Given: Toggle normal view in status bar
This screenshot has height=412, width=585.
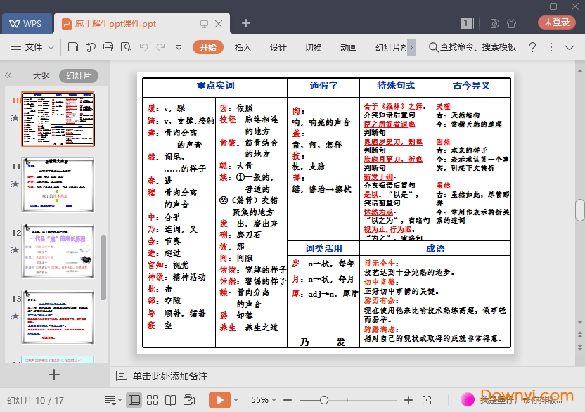Looking at the screenshot, I should click(x=134, y=400).
